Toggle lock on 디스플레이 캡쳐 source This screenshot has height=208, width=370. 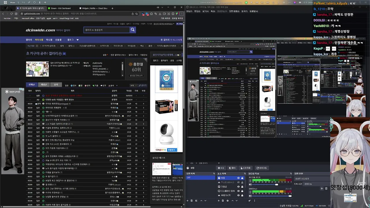242,191
